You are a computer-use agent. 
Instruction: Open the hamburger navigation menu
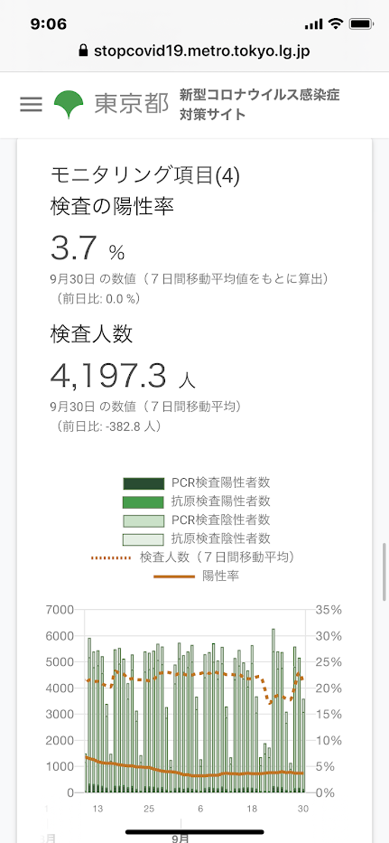(31, 104)
